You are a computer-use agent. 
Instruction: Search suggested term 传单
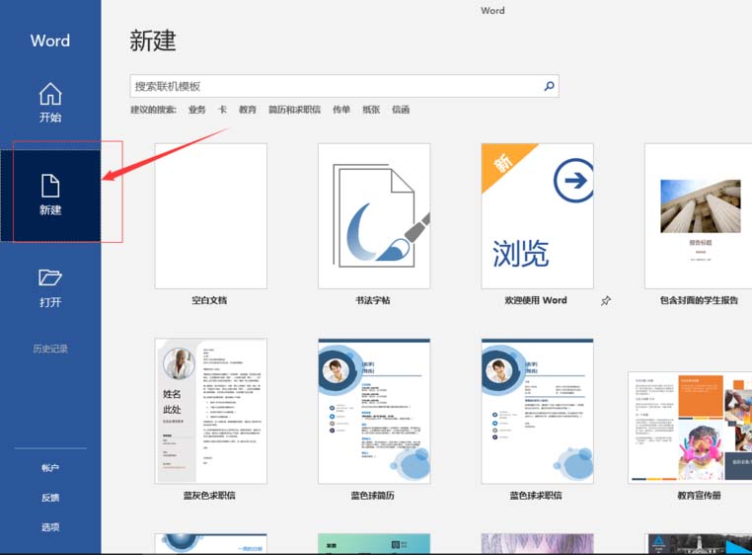point(341,110)
